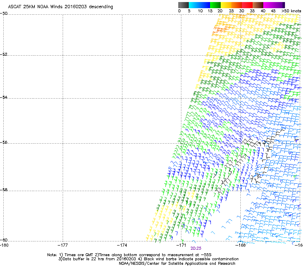Click the -54 latitude axis label

pos(4,97)
